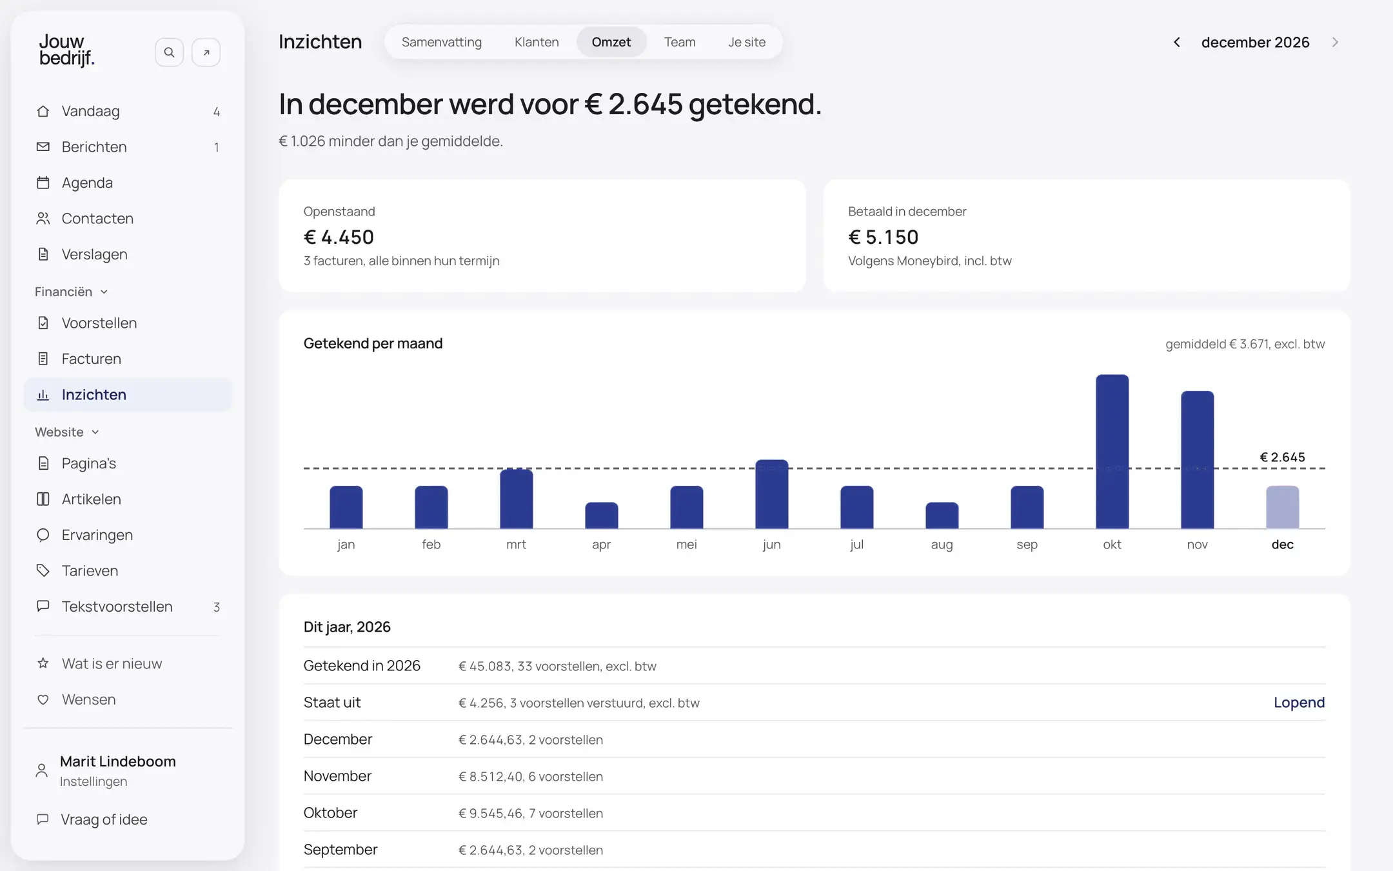Viewport: 1393px width, 871px height.
Task: Click the Getekend in 2026 row
Action: 814,666
